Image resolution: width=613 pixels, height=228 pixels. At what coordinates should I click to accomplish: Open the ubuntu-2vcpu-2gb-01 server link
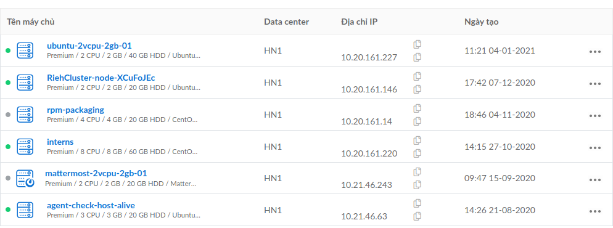[x=89, y=46]
